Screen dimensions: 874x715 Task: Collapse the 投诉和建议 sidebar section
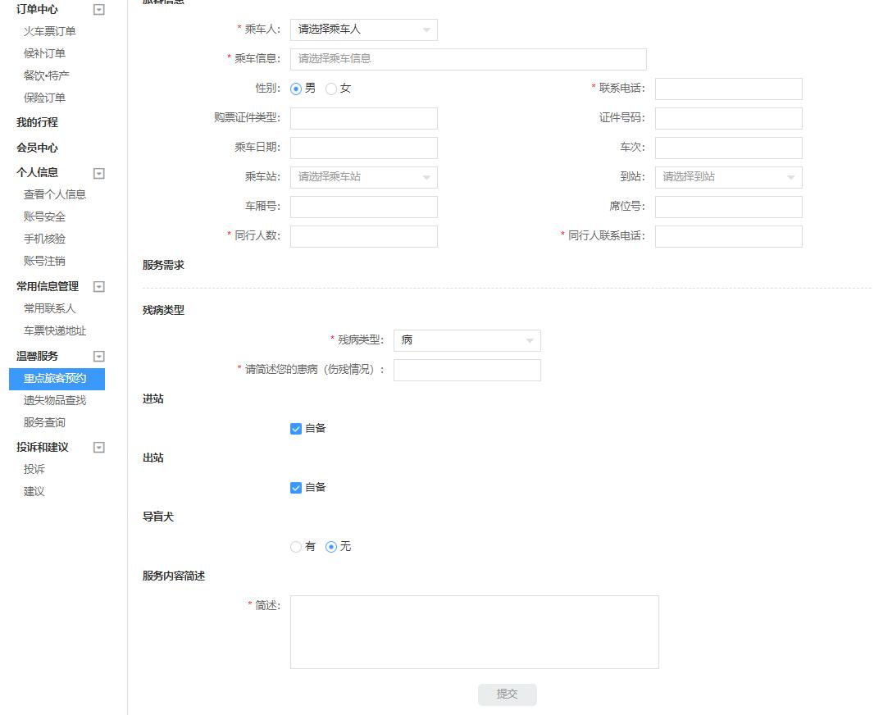coord(100,447)
